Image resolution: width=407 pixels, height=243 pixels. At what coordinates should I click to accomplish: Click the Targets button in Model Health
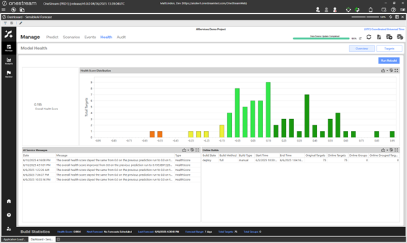coord(389,48)
